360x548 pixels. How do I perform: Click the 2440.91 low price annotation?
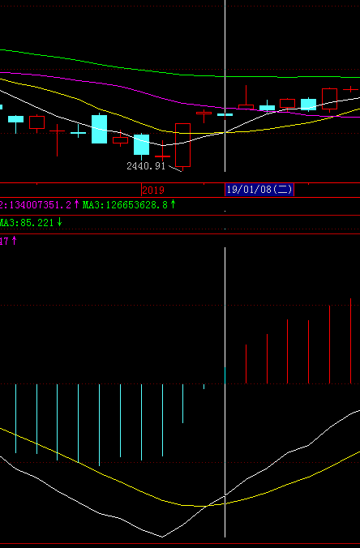pyautogui.click(x=145, y=166)
